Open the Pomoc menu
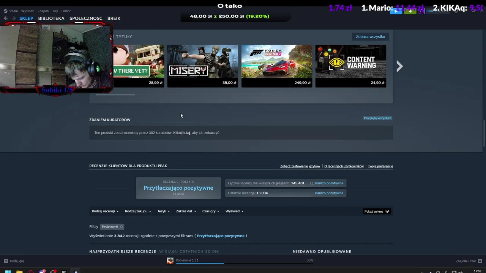This screenshot has width=486, height=273. [x=66, y=11]
